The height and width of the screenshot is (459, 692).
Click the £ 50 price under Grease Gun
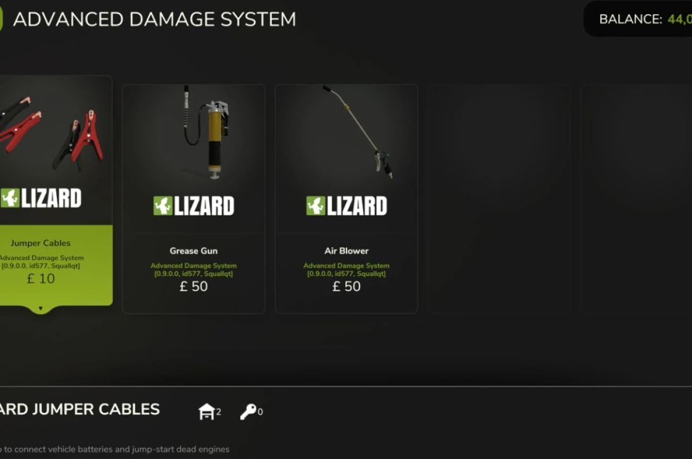coord(194,286)
